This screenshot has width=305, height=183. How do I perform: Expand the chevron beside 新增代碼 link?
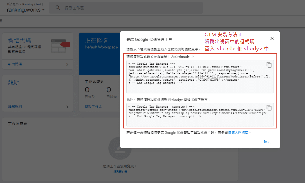point(67,64)
